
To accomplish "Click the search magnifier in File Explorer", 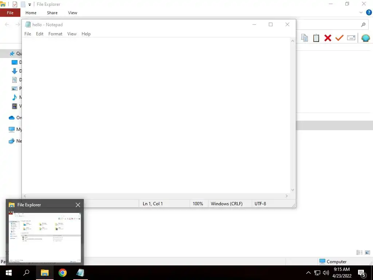I will (x=363, y=24).
